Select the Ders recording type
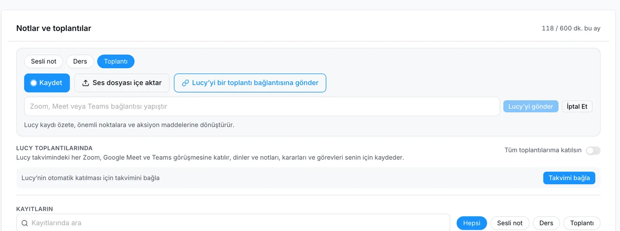 tap(80, 62)
